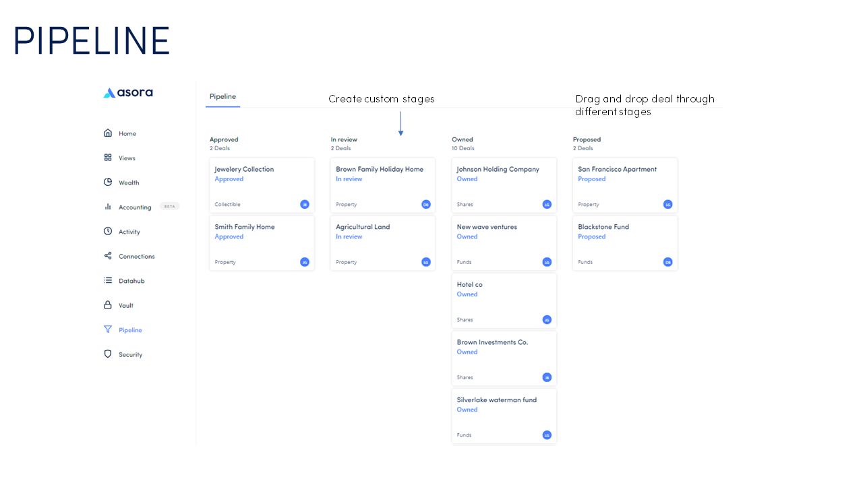This screenshot has height=485, width=863.
Task: Click the Connections share icon
Action: [x=108, y=256]
